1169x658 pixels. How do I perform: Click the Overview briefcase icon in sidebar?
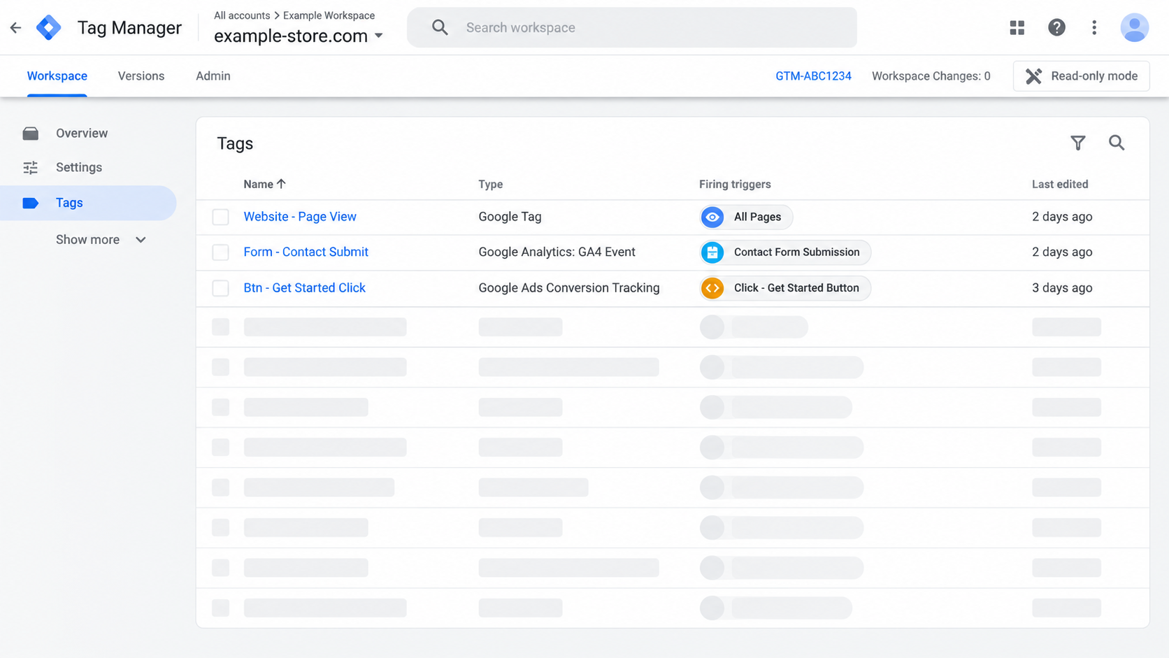click(31, 134)
